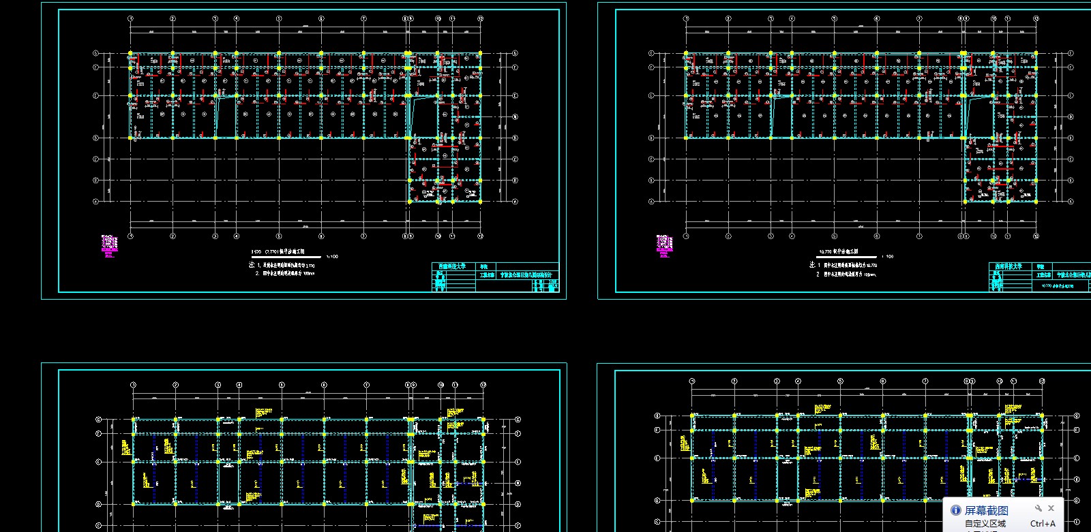Open settings wrench in 屏幕截图 popup
The image size is (1091, 532).
coord(1038,508)
